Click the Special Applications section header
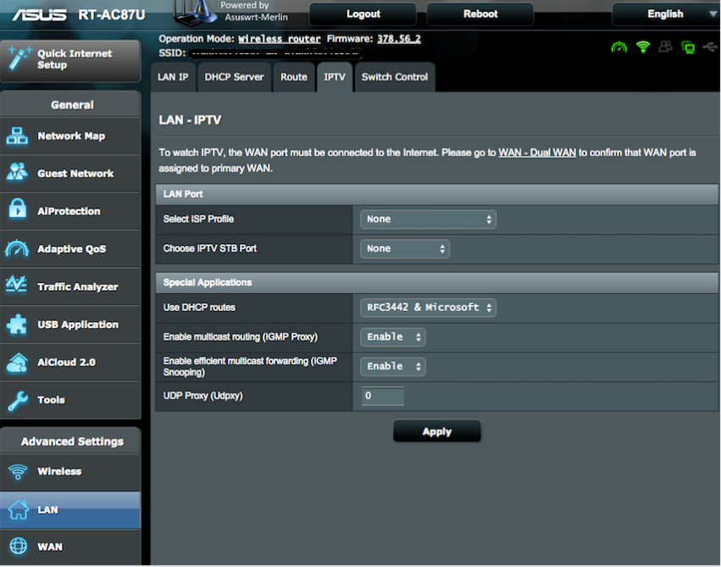Image resolution: width=721 pixels, height=567 pixels. click(x=437, y=282)
